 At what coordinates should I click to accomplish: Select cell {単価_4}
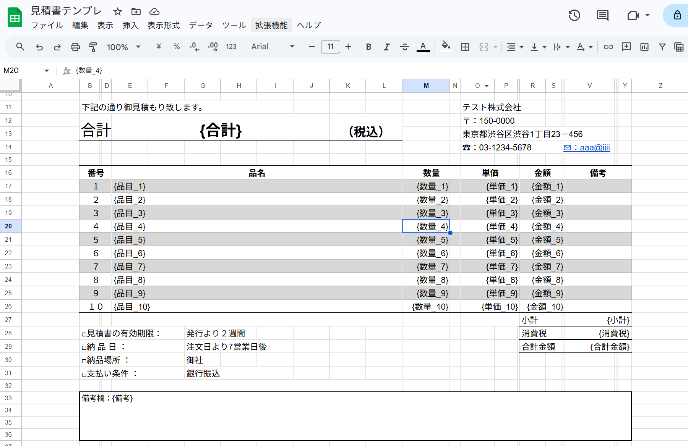click(490, 226)
